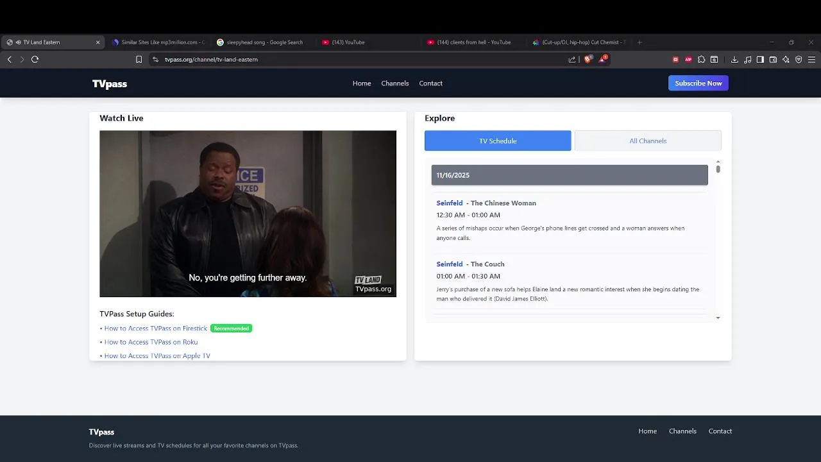Click schedule scrollbar up arrow

718,162
